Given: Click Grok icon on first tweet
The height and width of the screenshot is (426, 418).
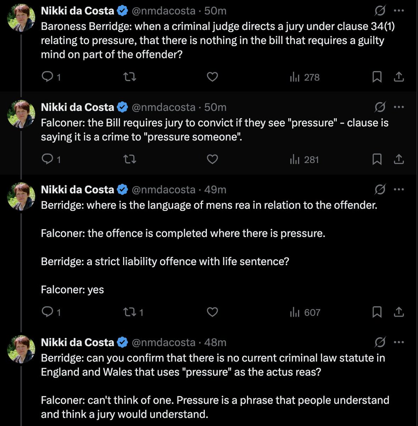Looking at the screenshot, I should pyautogui.click(x=380, y=11).
